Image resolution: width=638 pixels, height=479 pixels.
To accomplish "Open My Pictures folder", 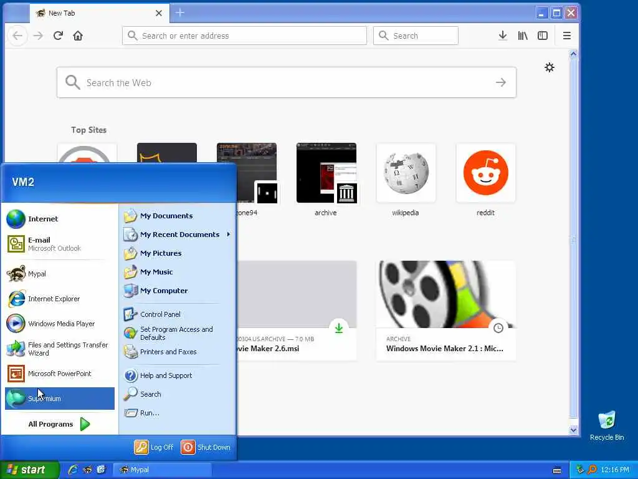I will coord(177,253).
